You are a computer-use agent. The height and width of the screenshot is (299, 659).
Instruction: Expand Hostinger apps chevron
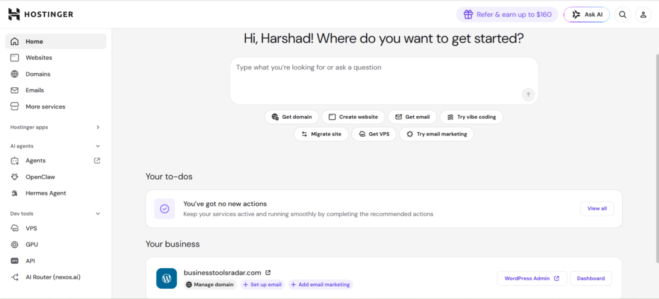coord(98,127)
